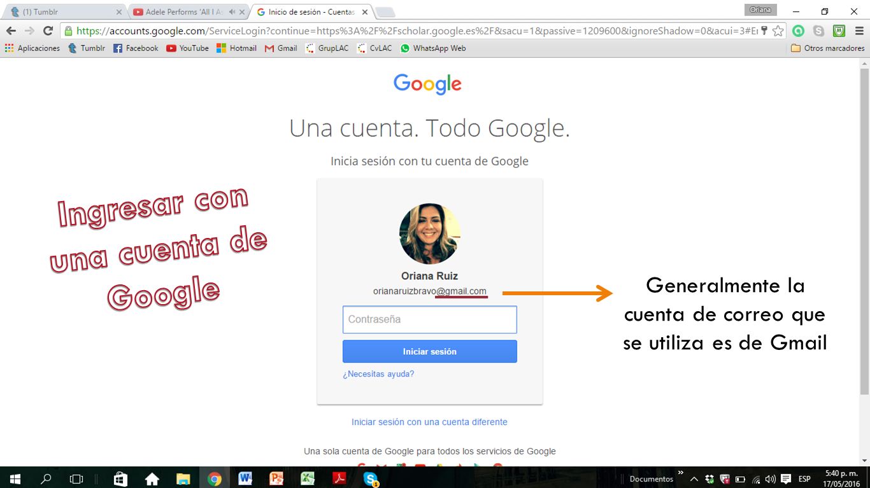Open the Tumblr bookmark
This screenshot has height=488, width=870.
click(87, 48)
